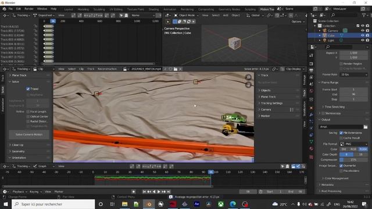Enable Optical Center refine checkbox
This screenshot has width=372, height=209.
coord(28,117)
